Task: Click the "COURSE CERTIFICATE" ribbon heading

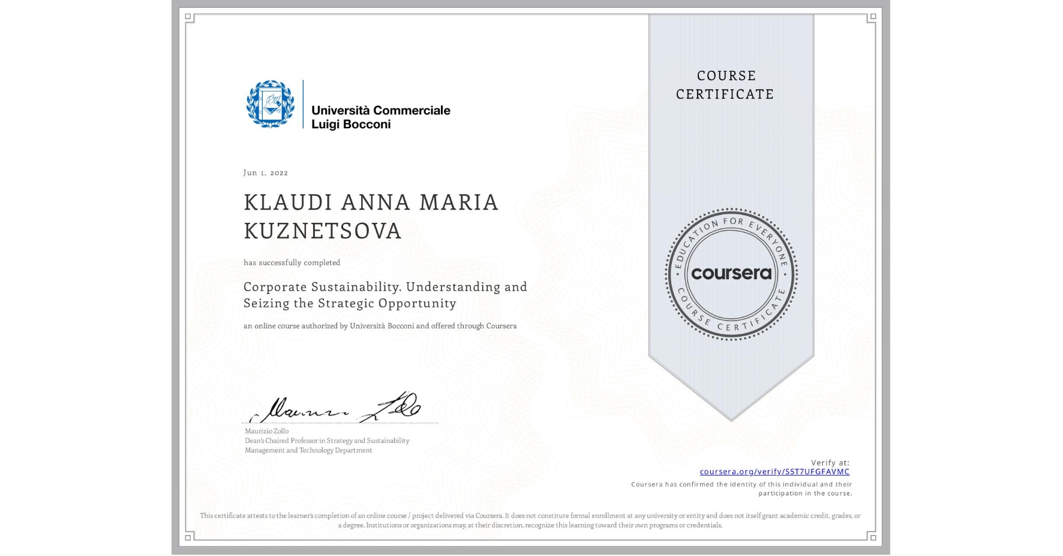Action: click(723, 85)
